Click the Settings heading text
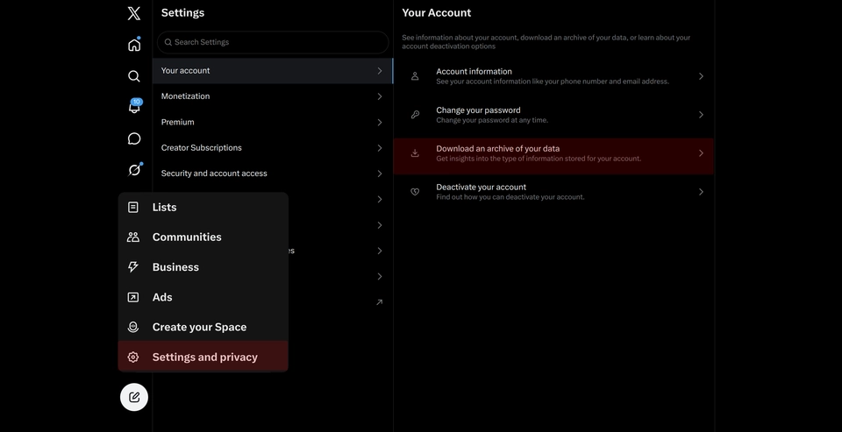The width and height of the screenshot is (842, 432). point(182,13)
